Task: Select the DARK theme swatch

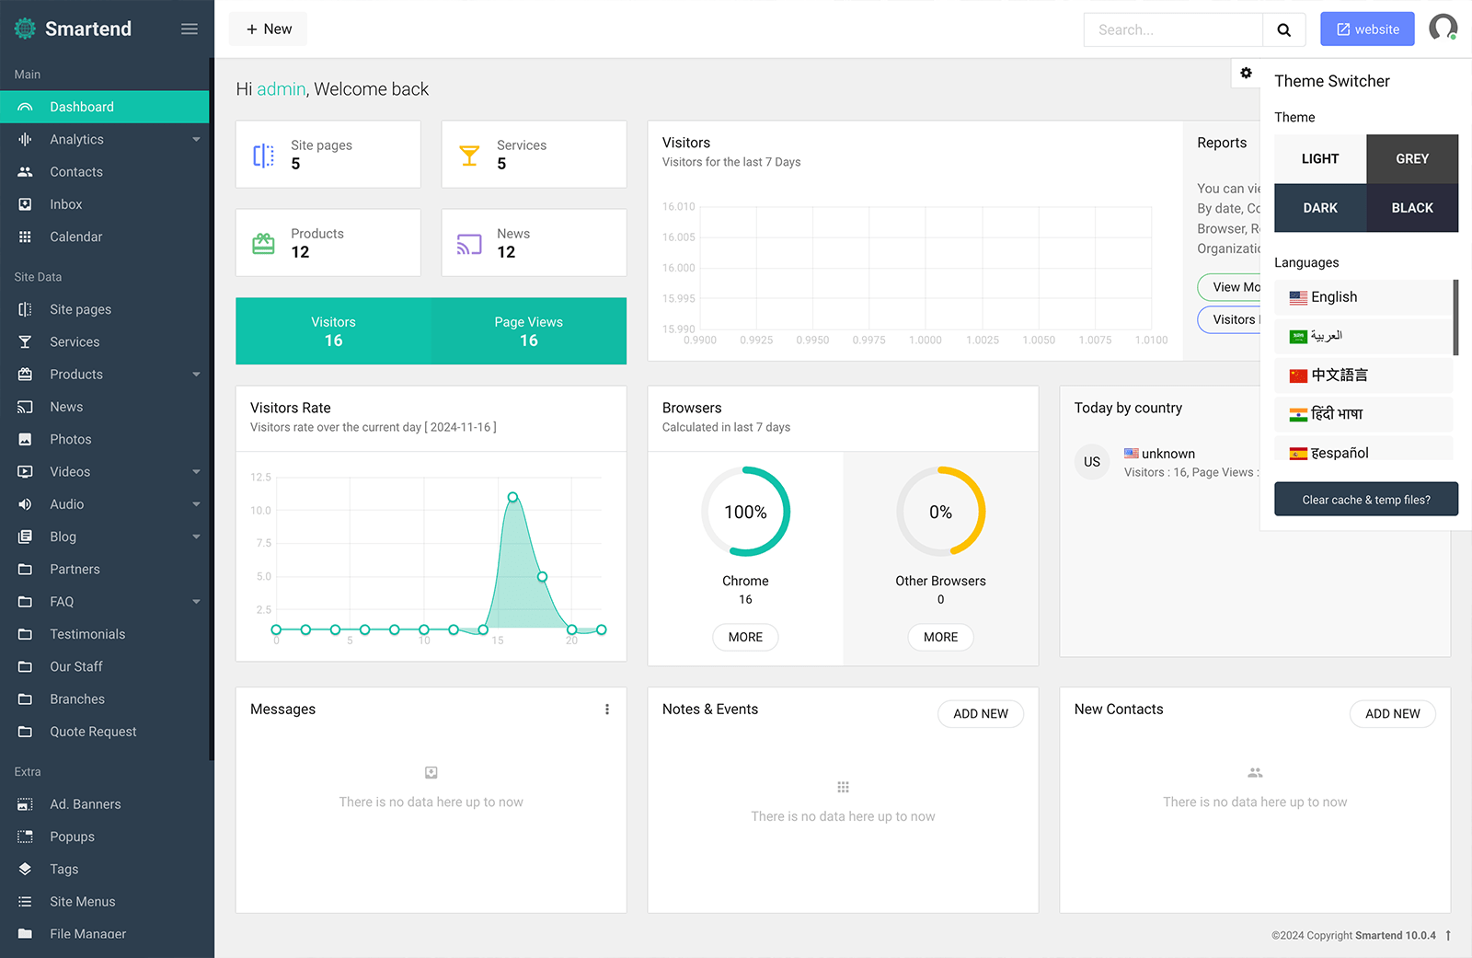Action: 1320,208
